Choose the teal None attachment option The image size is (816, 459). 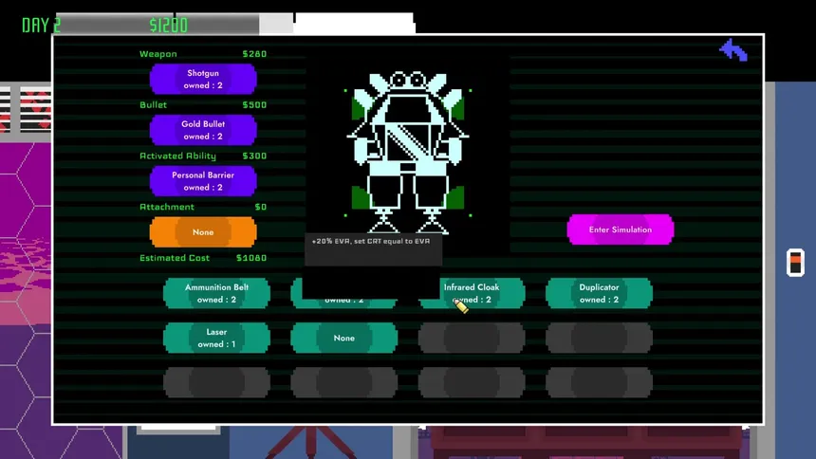click(x=344, y=338)
